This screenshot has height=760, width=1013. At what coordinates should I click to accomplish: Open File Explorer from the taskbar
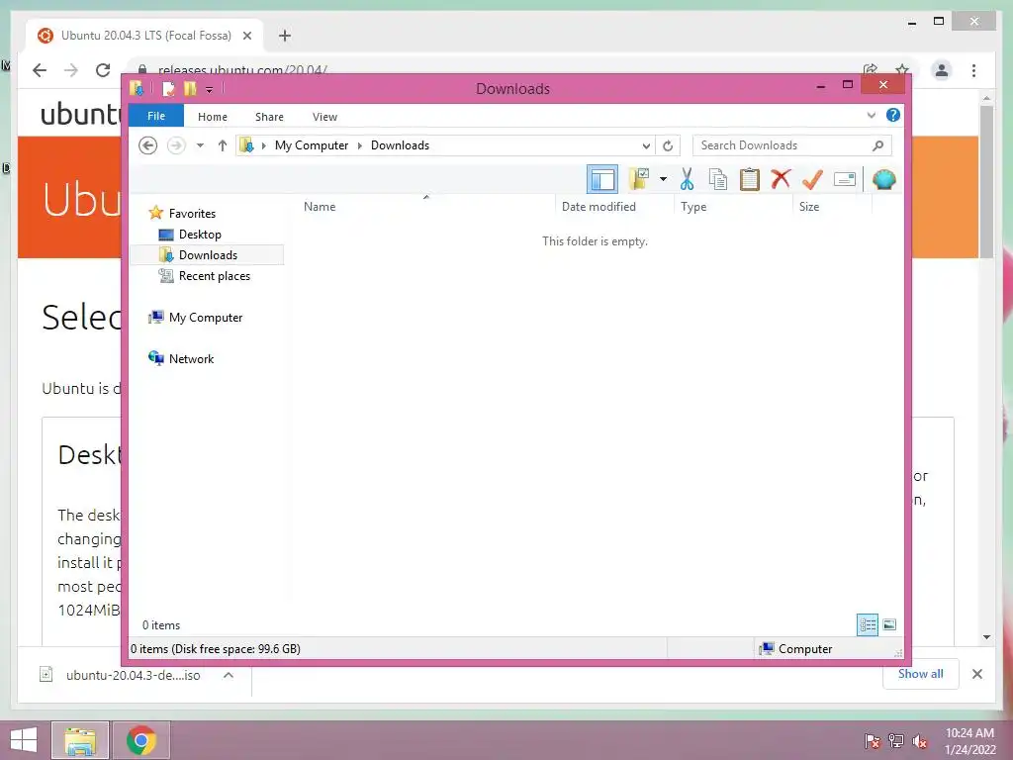[80, 740]
